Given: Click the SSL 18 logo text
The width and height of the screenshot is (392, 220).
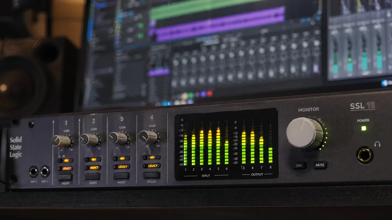Looking at the screenshot, I should [x=362, y=106].
